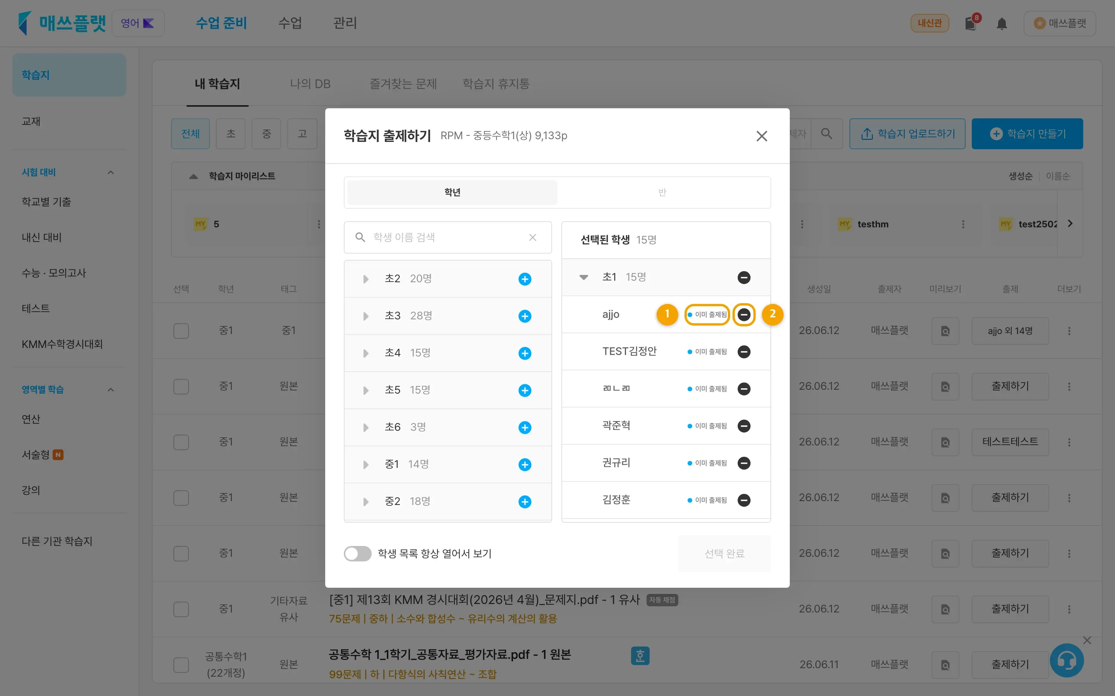
Task: Sort the worksheet list by 이름순
Action: [x=1057, y=176]
